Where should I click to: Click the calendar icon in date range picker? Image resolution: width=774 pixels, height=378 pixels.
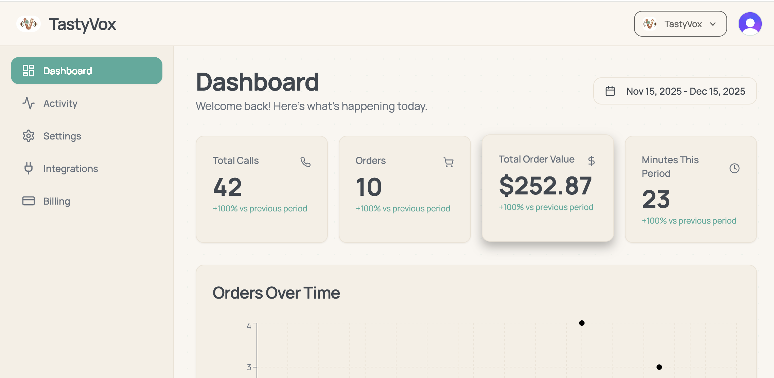click(x=610, y=91)
